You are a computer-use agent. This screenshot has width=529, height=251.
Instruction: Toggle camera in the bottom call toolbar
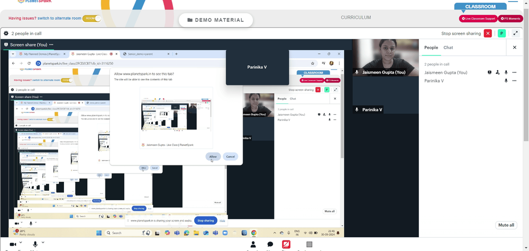(x=13, y=244)
